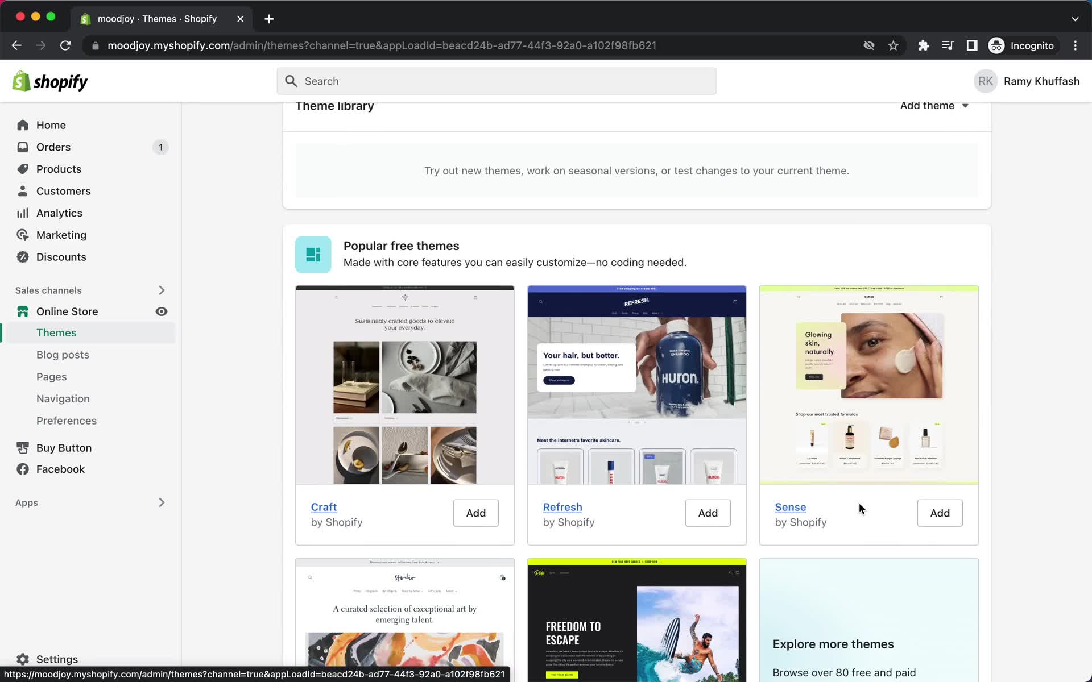Open the Sense theme link
This screenshot has width=1092, height=682.
[790, 507]
